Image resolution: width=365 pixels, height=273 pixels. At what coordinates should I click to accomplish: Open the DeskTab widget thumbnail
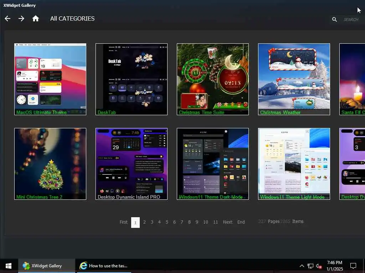pyautogui.click(x=132, y=79)
